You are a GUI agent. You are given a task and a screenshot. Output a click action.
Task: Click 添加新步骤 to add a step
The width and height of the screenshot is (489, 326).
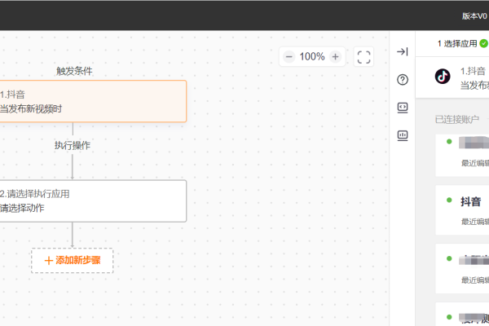(72, 260)
